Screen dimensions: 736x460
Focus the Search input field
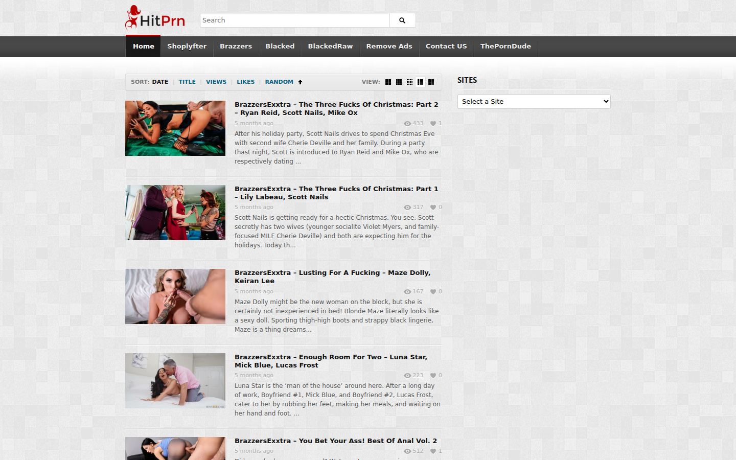pos(295,20)
